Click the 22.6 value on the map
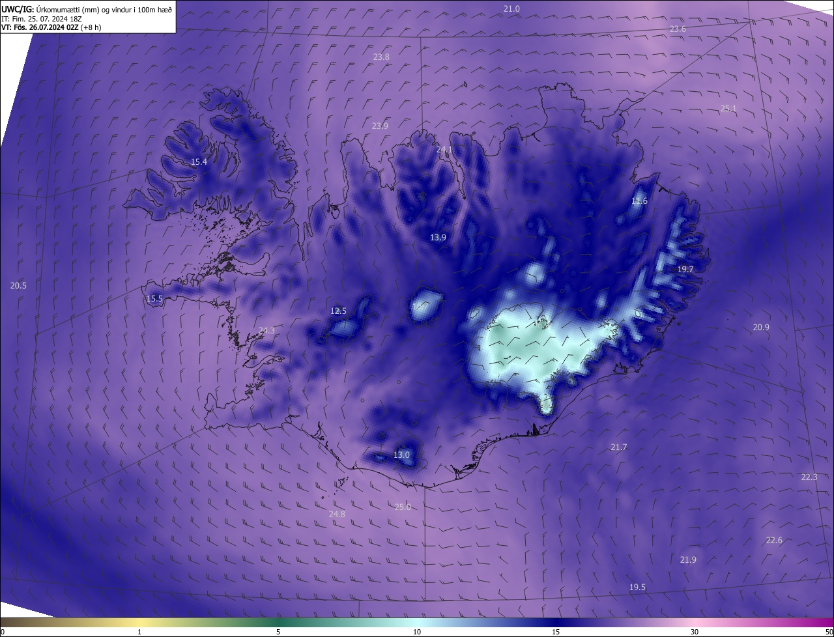Image resolution: width=834 pixels, height=637 pixels. pyautogui.click(x=774, y=541)
